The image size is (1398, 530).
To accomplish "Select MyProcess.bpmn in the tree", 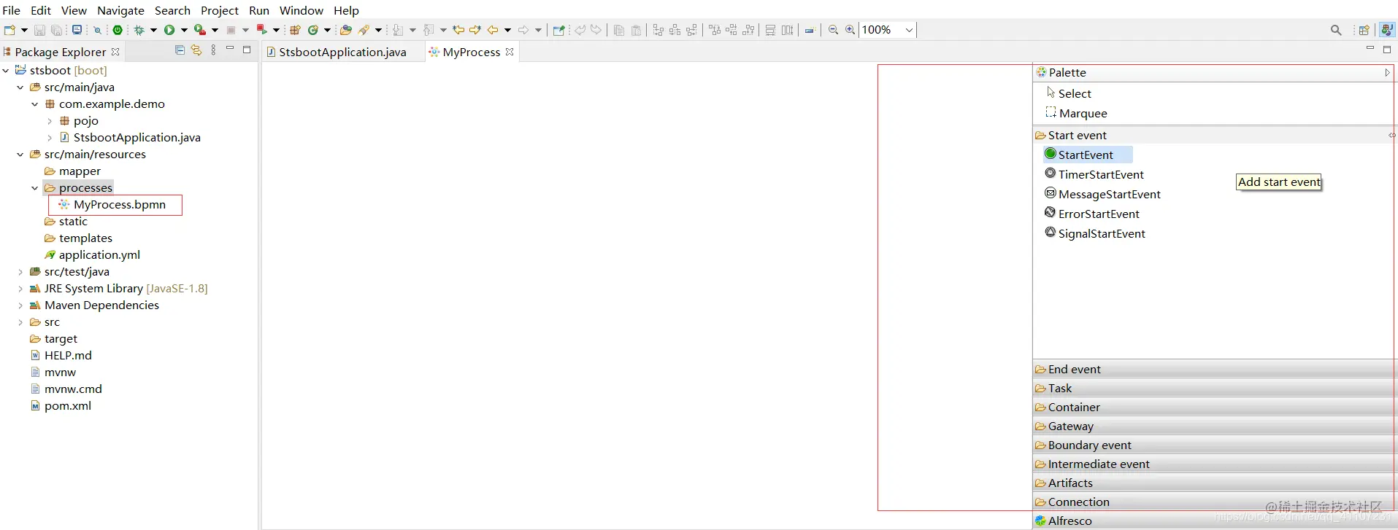I will [x=112, y=205].
